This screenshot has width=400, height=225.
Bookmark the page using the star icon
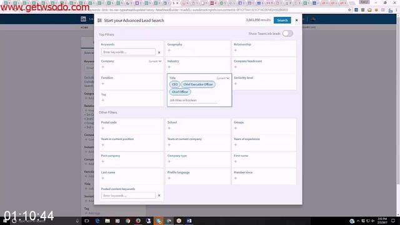(349, 10)
